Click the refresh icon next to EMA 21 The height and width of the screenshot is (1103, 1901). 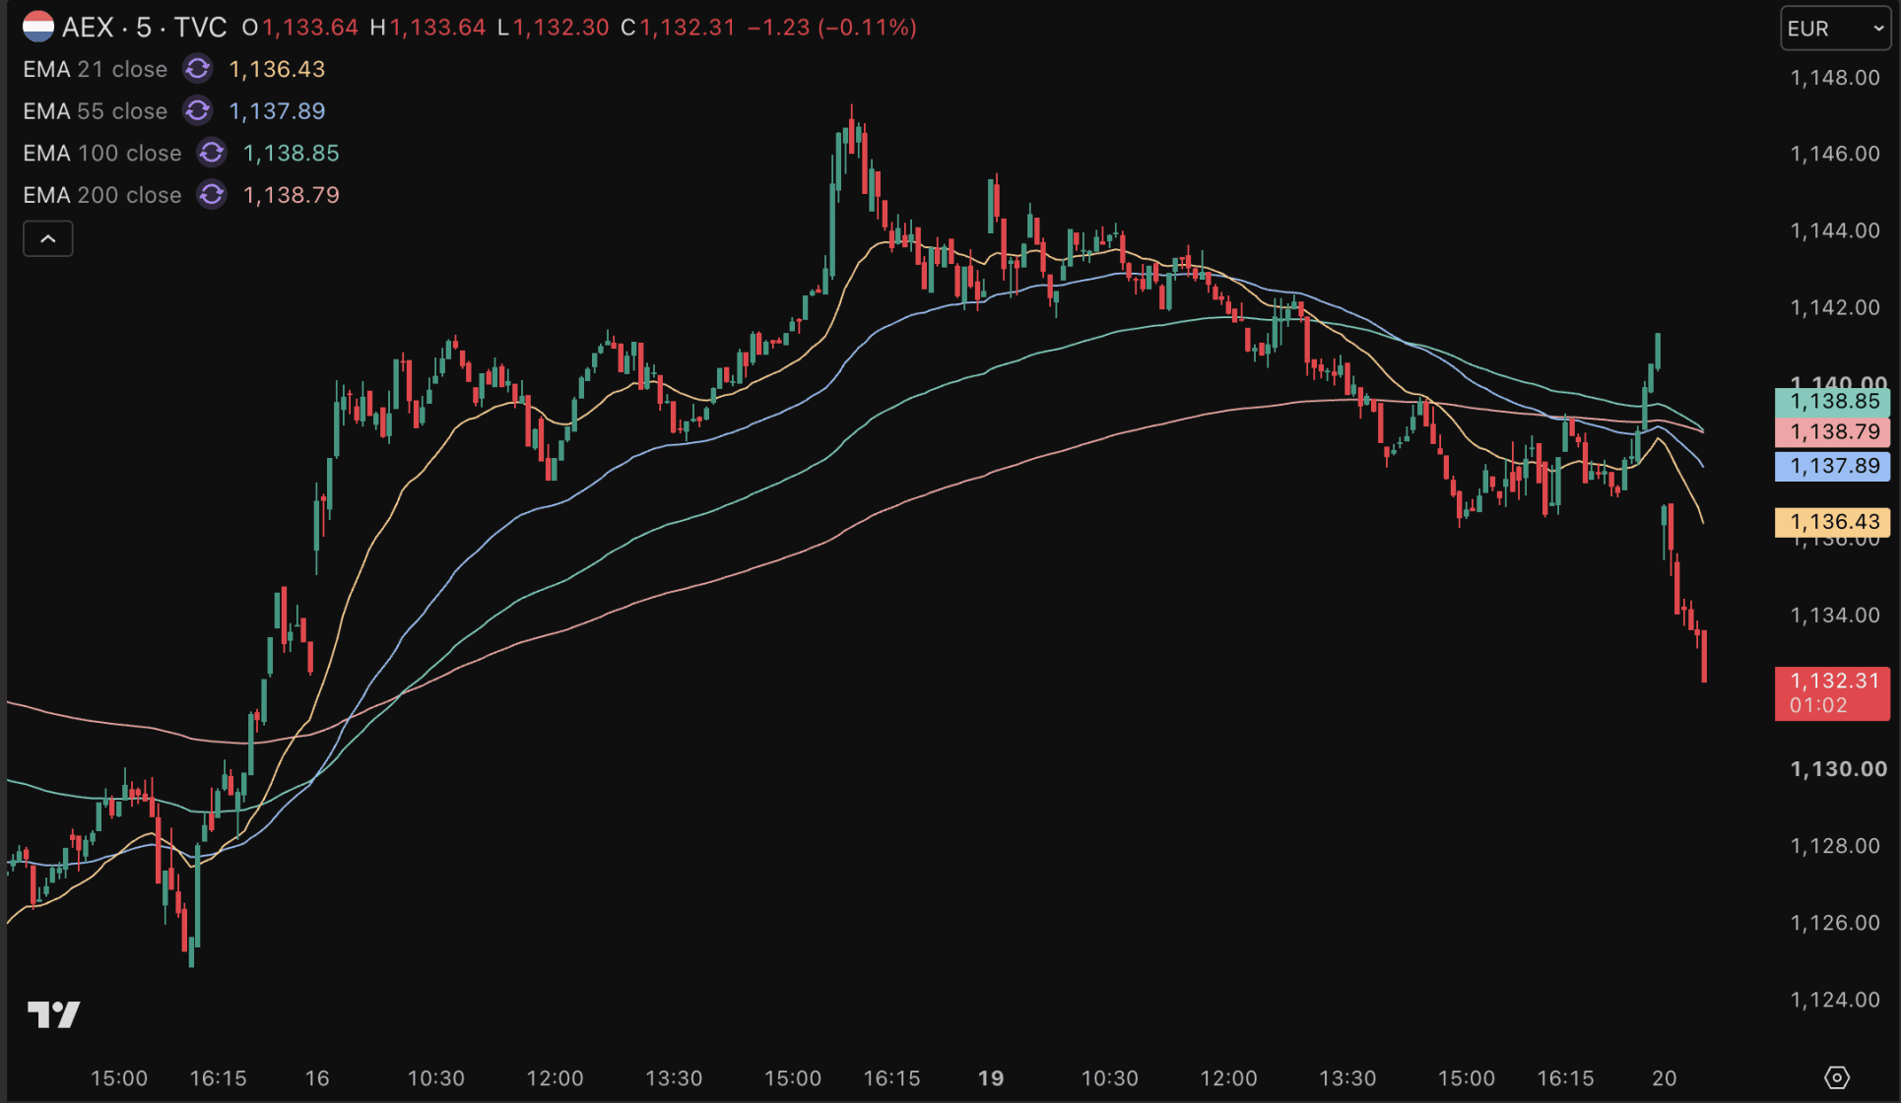tap(197, 69)
